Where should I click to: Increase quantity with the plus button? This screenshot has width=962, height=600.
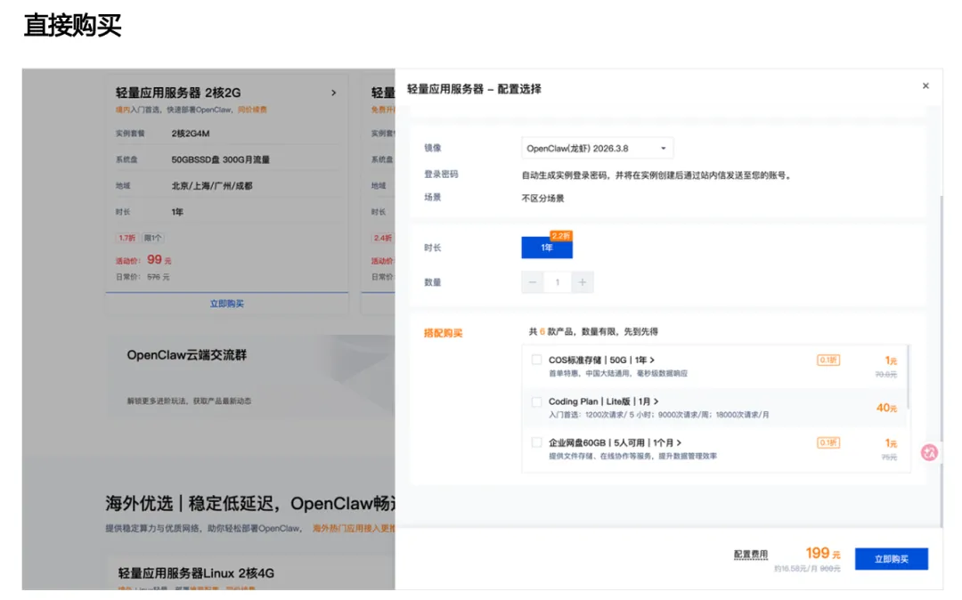point(583,282)
